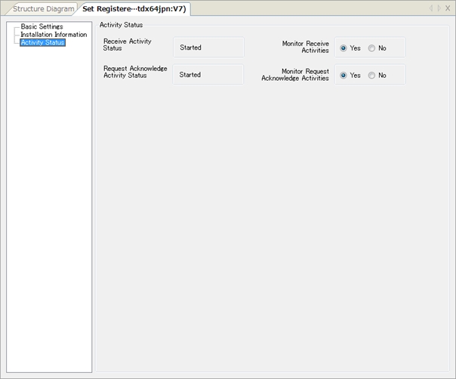The width and height of the screenshot is (456, 379).
Task: Click the Activity Status group heading
Action: tap(121, 25)
